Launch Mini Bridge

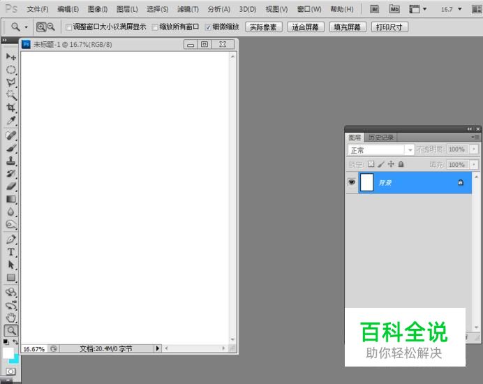tap(394, 9)
